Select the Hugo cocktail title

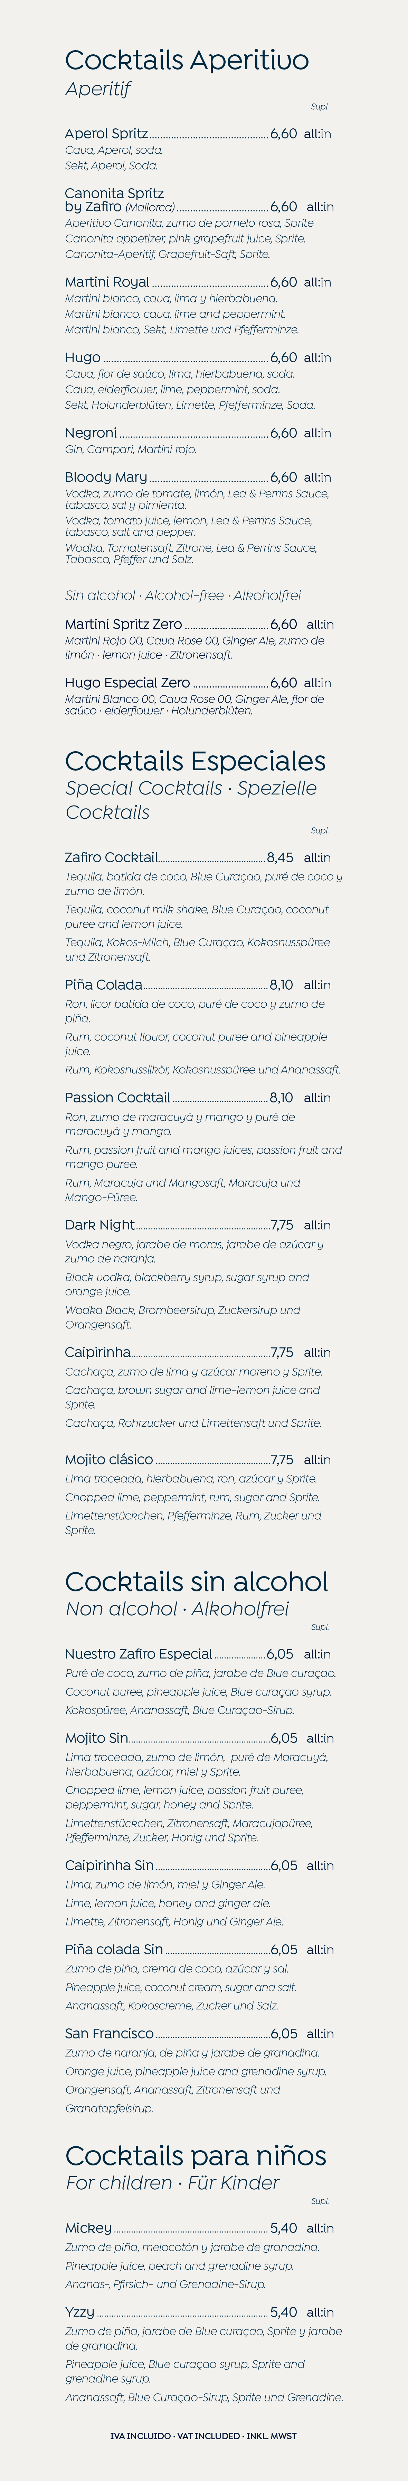[x=83, y=357]
